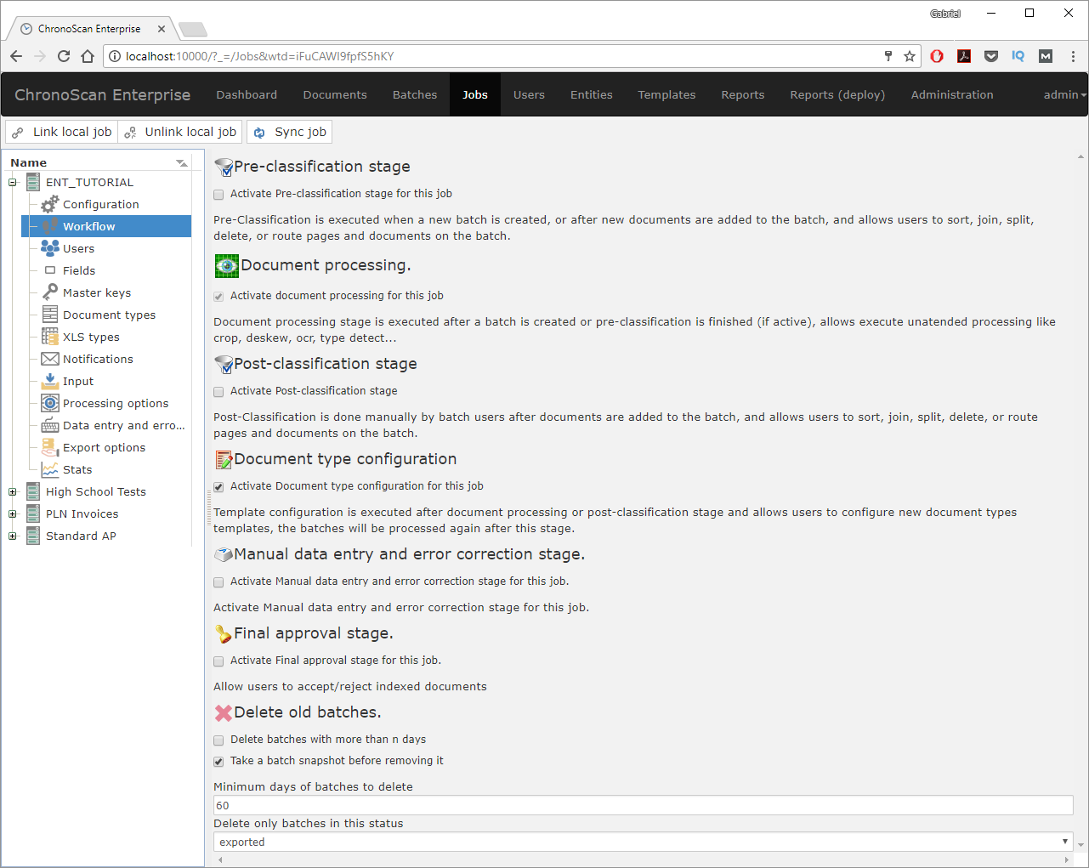Click the Processing options icon
Screen dimensions: 1089x868
pyautogui.click(x=50, y=403)
